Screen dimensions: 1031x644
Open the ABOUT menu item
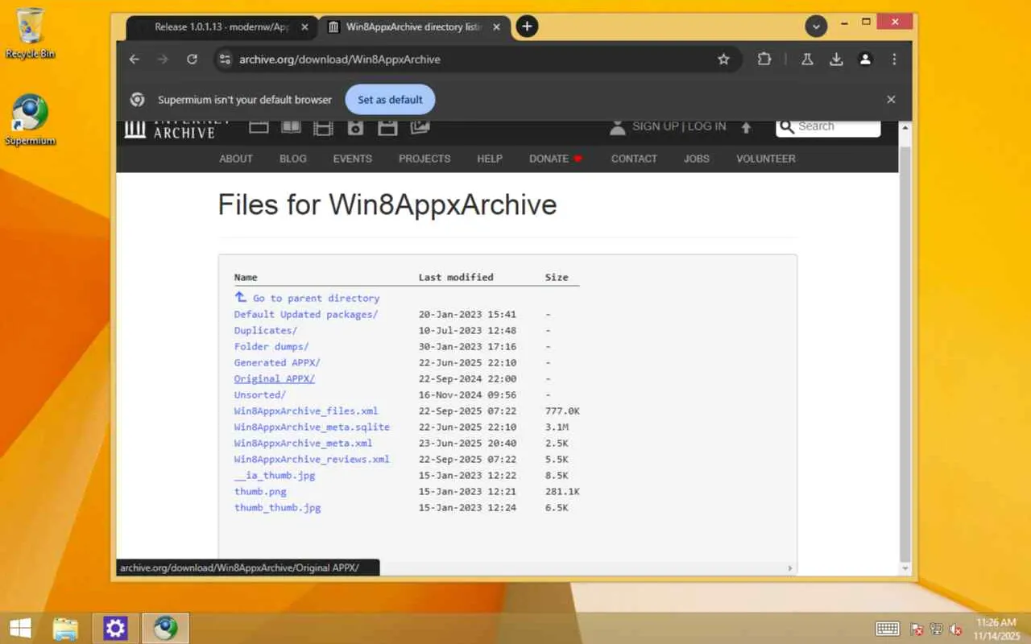(x=236, y=159)
